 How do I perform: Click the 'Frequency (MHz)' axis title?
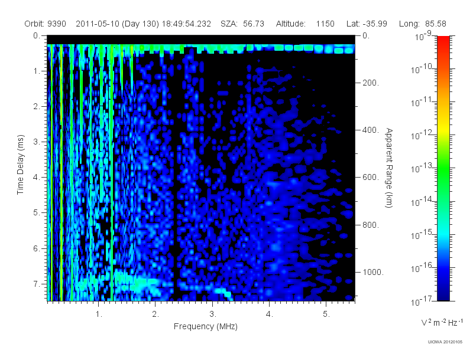(205, 326)
